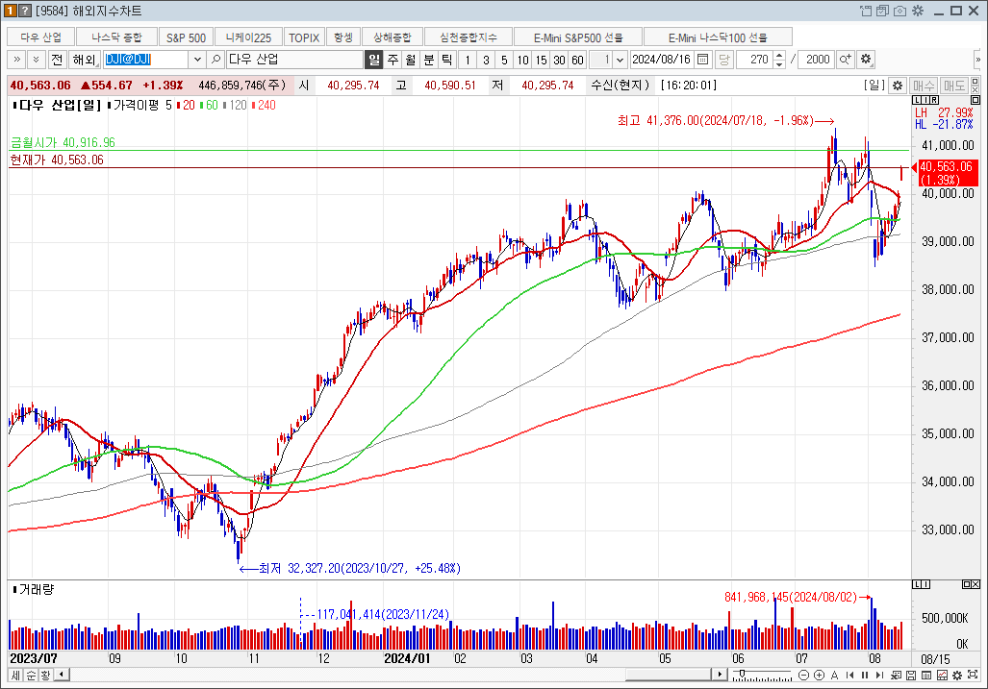This screenshot has height=689, width=988.
Task: Select the 니케이225 index tab
Action: [248, 37]
